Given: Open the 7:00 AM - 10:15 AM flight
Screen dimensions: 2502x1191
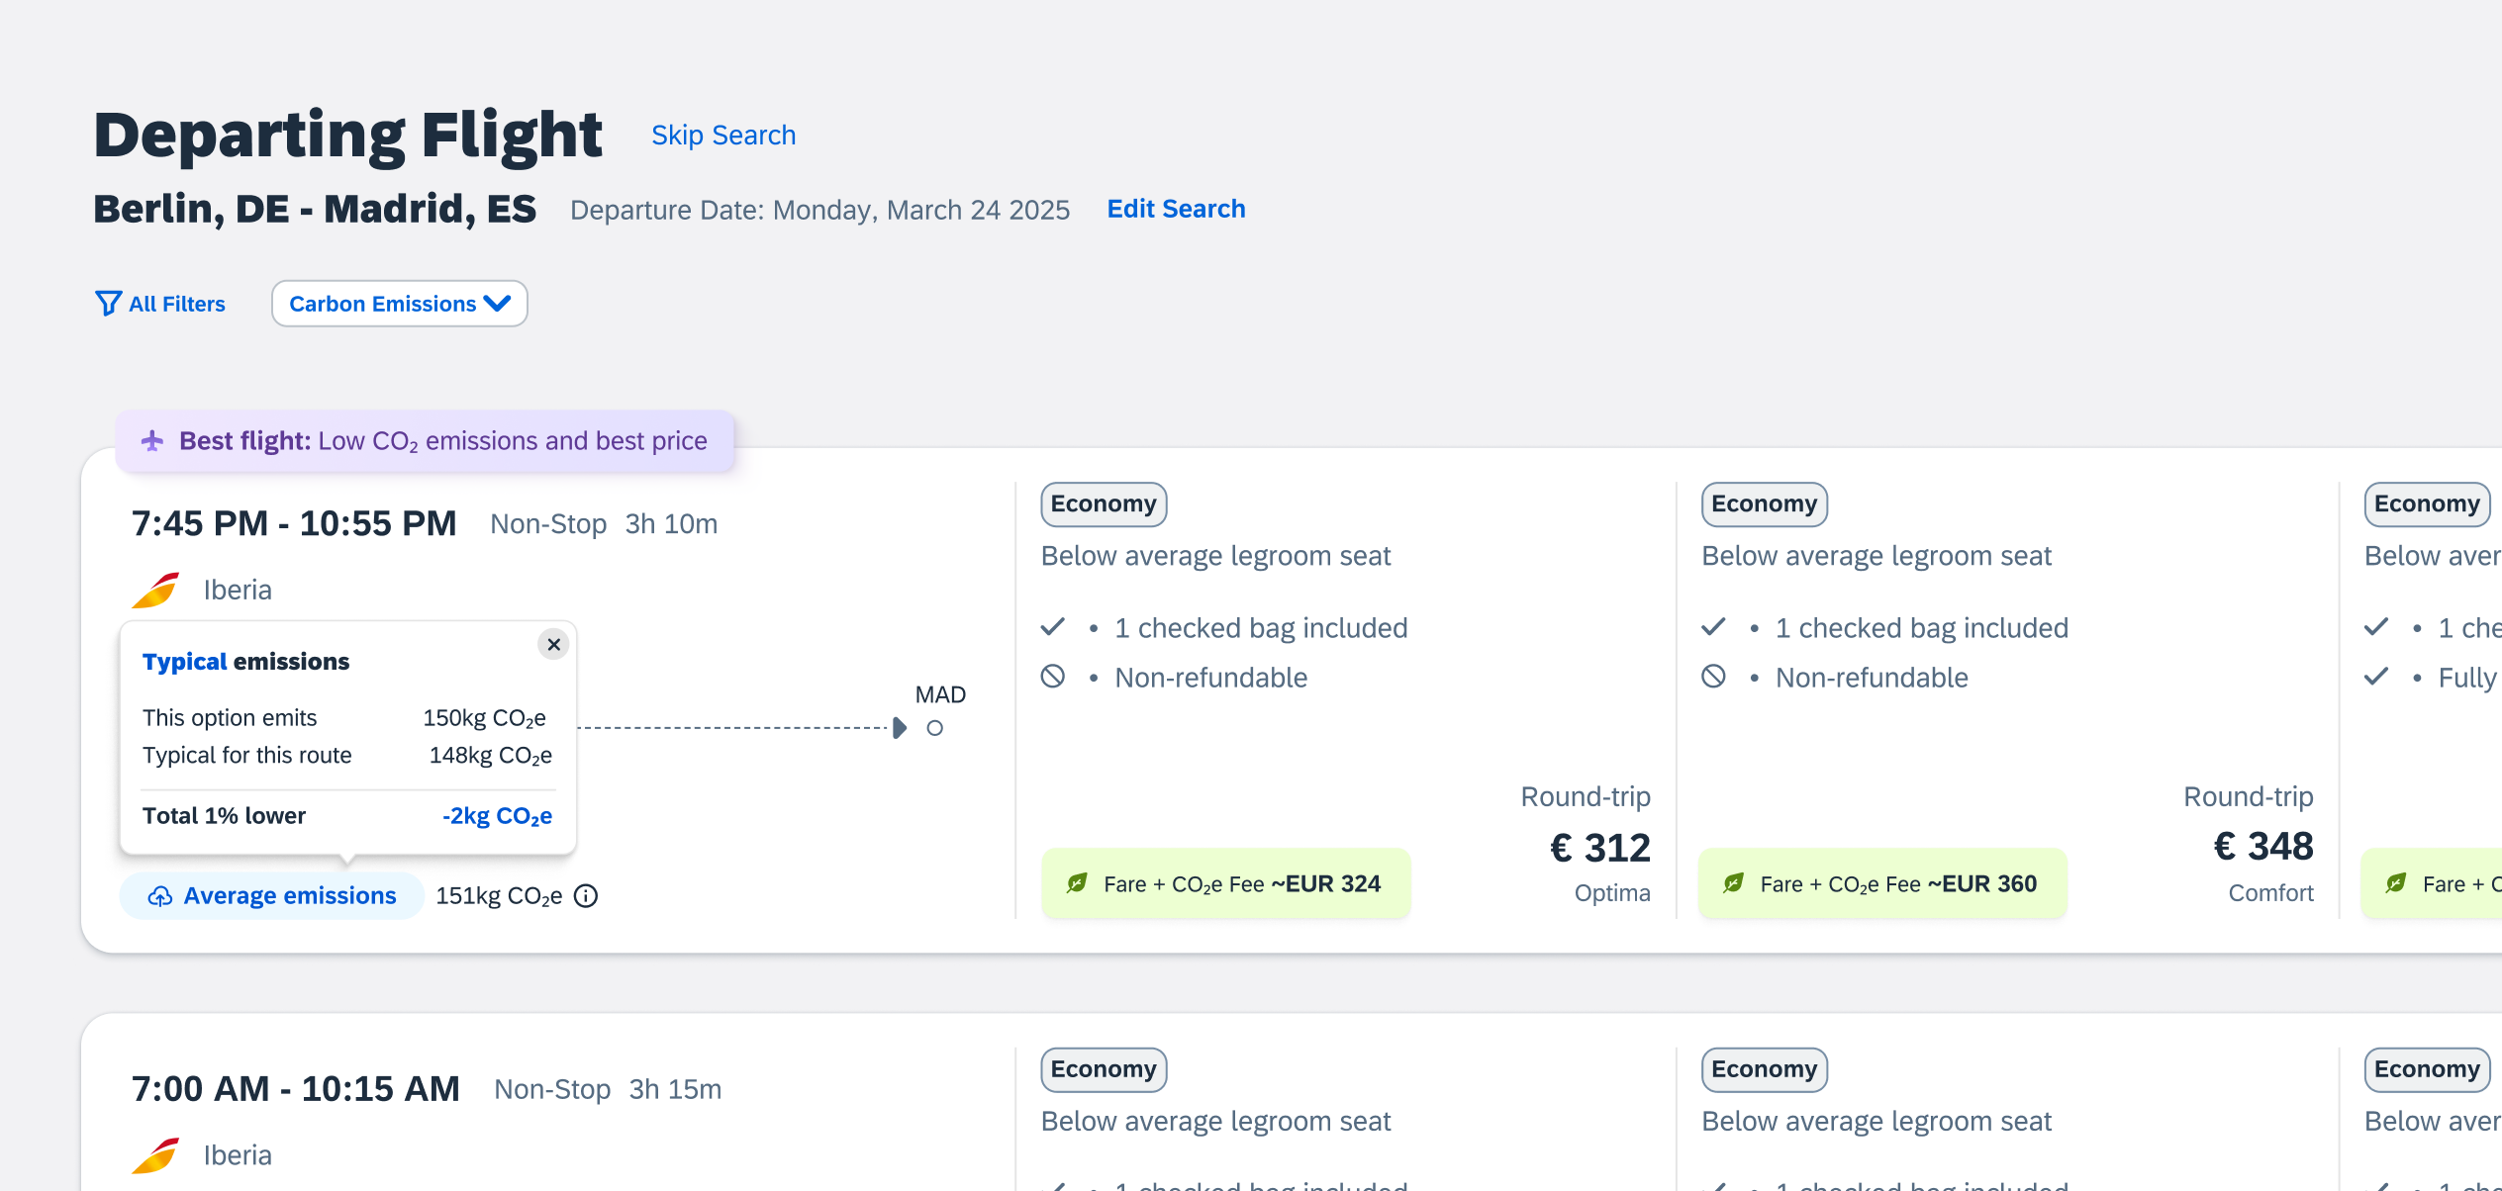Looking at the screenshot, I should click(x=296, y=1089).
